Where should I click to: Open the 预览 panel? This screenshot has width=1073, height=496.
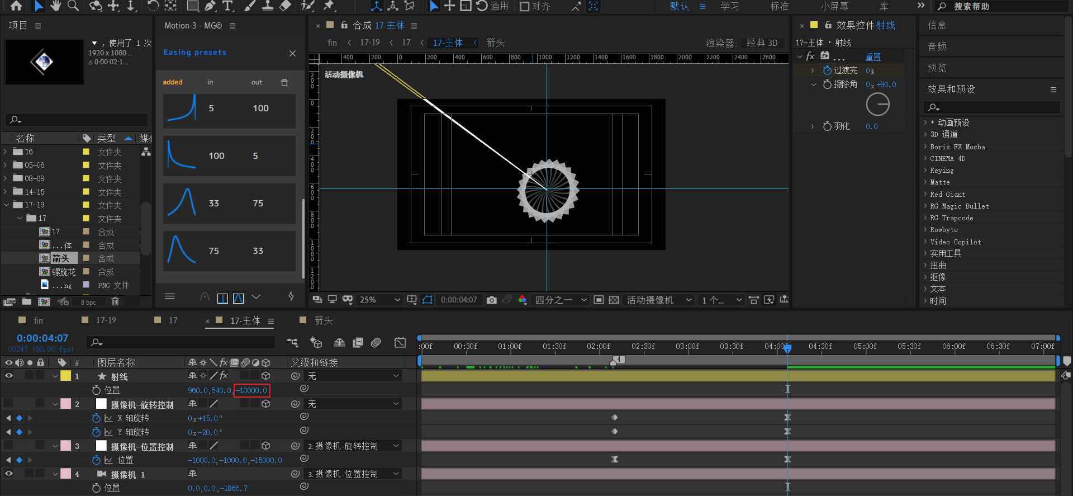937,68
